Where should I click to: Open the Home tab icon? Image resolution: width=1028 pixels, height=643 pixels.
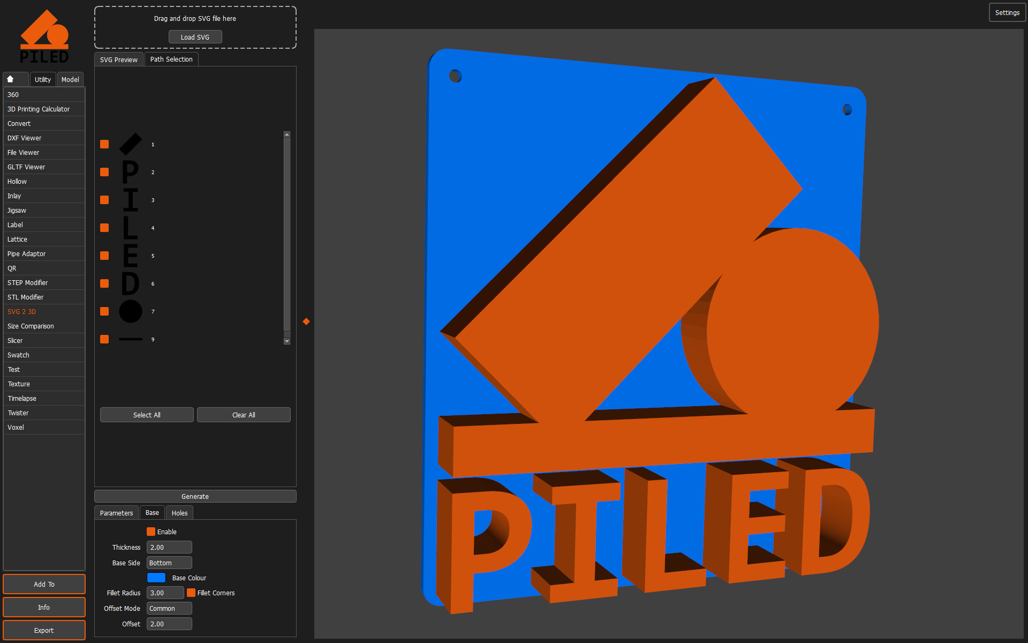10,79
